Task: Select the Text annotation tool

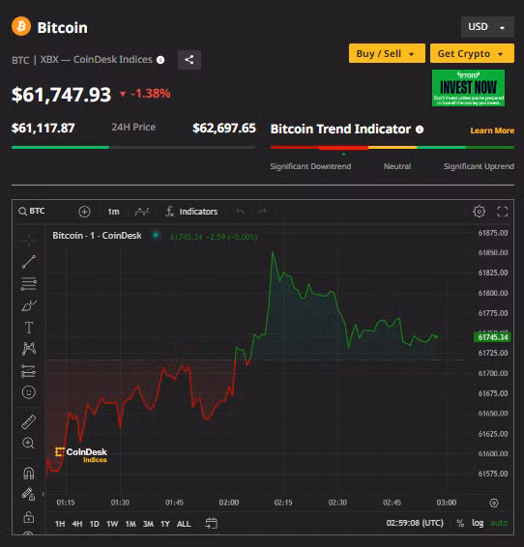Action: coord(29,328)
